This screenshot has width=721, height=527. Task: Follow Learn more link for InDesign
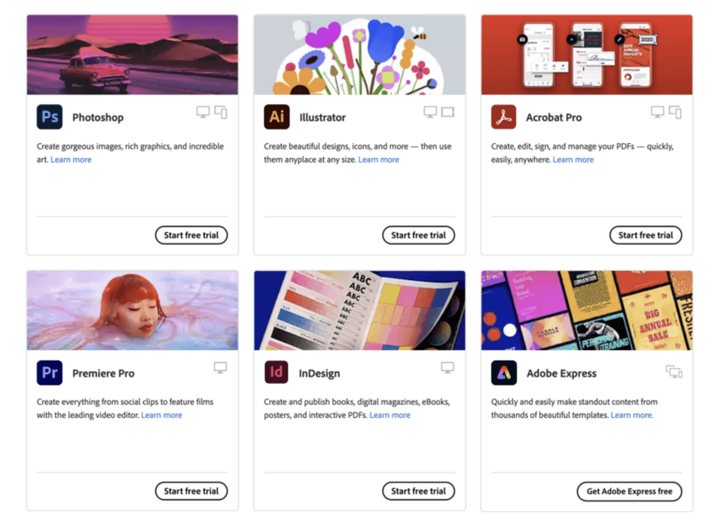[x=390, y=416]
